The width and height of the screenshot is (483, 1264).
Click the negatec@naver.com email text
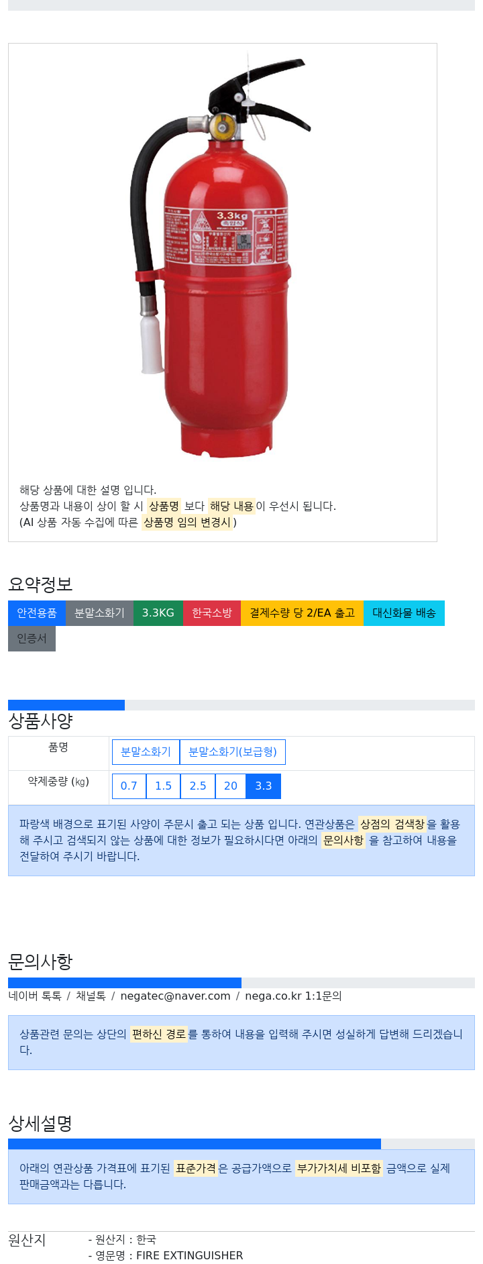tap(175, 996)
